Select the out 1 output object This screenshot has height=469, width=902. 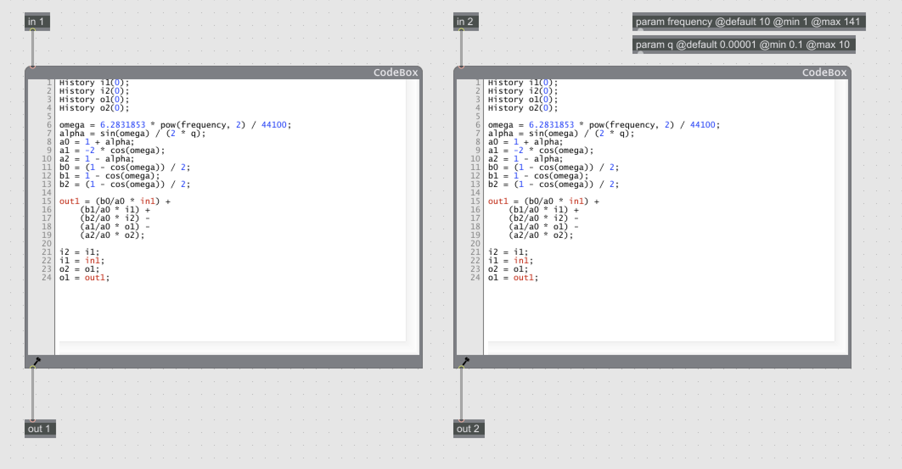(39, 429)
